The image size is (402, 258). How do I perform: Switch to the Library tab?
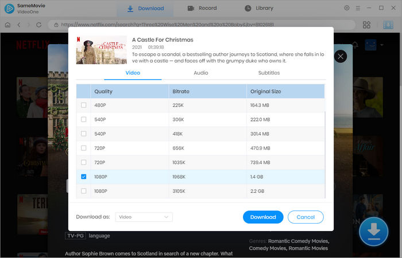click(x=259, y=8)
